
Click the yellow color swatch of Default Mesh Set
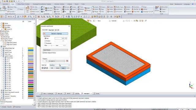[31, 48]
